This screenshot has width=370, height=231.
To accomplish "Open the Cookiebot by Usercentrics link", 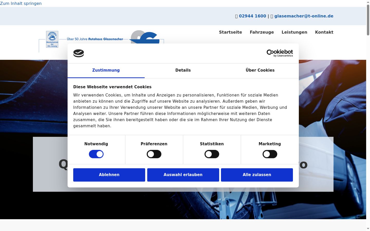I will click(x=280, y=53).
